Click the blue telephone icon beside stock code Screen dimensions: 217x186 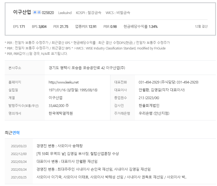point(39,12)
